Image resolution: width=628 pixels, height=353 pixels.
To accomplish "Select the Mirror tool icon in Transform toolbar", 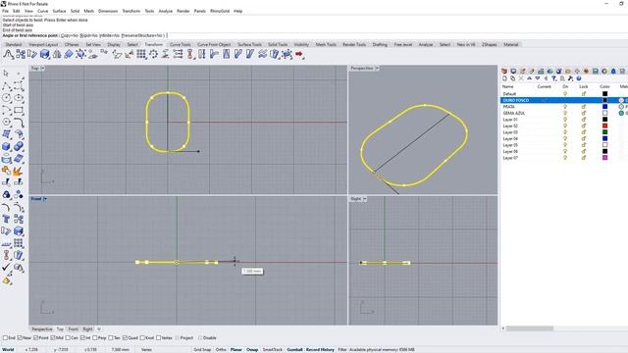I will [x=57, y=54].
